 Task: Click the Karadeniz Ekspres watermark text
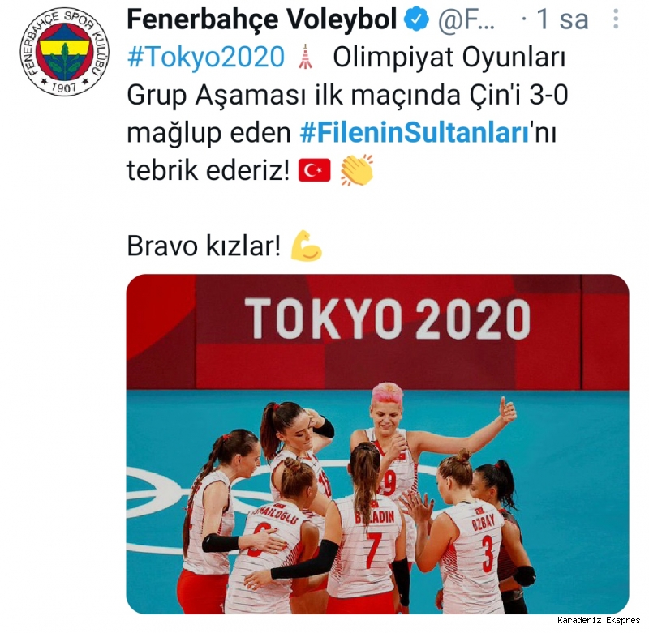click(599, 620)
